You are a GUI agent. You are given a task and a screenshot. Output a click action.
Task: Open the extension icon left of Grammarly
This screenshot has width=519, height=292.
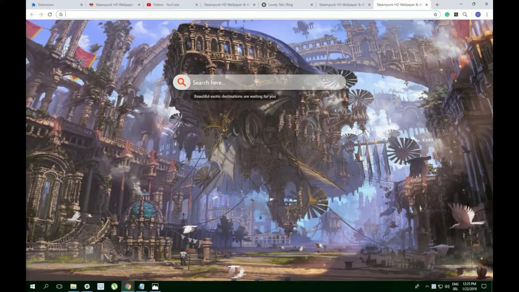pos(456,14)
